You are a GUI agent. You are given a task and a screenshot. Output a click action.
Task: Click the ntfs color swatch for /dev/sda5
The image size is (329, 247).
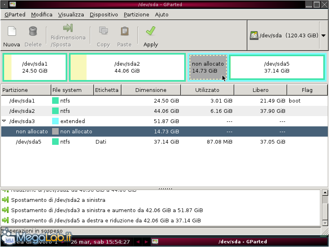tap(55, 142)
